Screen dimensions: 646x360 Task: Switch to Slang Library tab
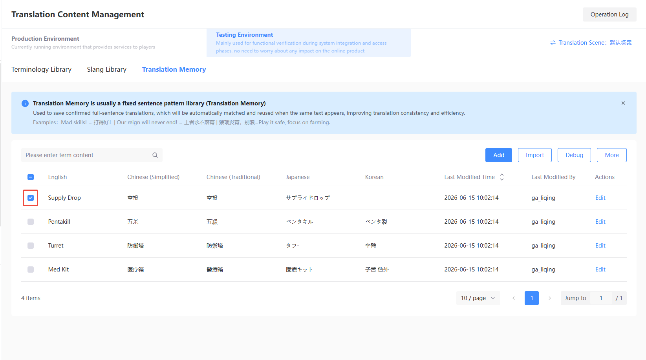tap(107, 69)
